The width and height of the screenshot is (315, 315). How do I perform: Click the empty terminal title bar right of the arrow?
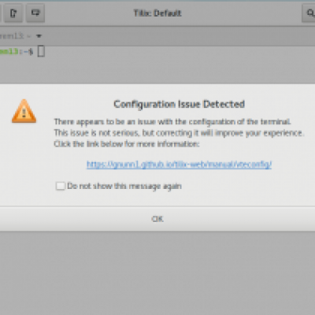pyautogui.click(x=179, y=36)
